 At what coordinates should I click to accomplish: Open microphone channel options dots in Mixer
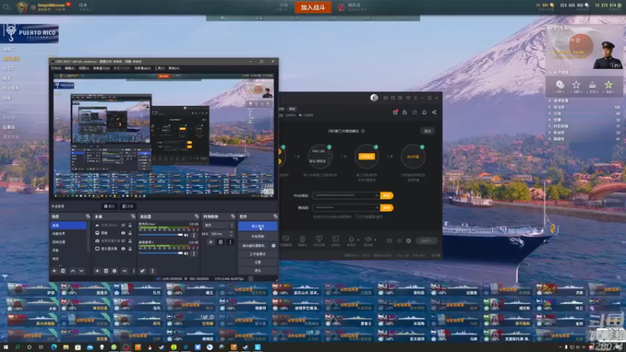pos(194,235)
